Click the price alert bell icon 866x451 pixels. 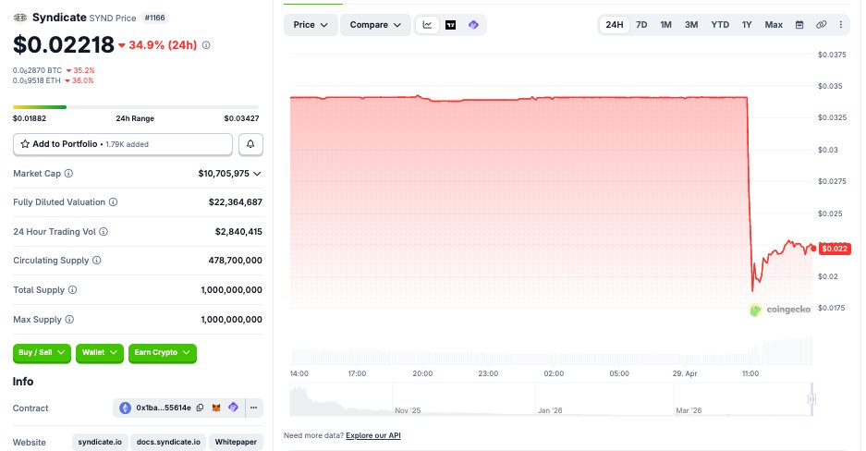(x=250, y=144)
